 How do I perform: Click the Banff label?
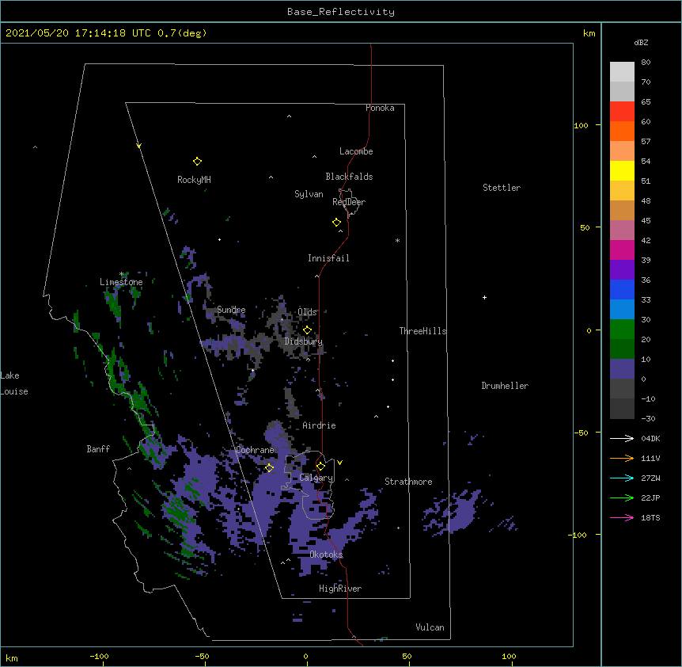click(x=98, y=449)
